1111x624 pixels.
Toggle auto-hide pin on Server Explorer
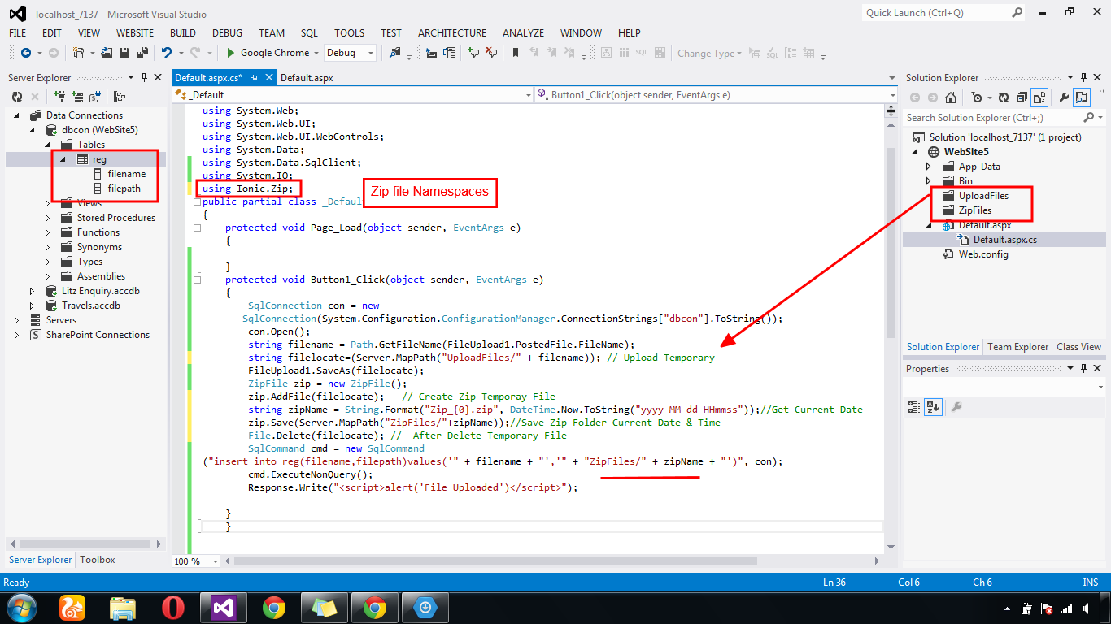click(144, 77)
